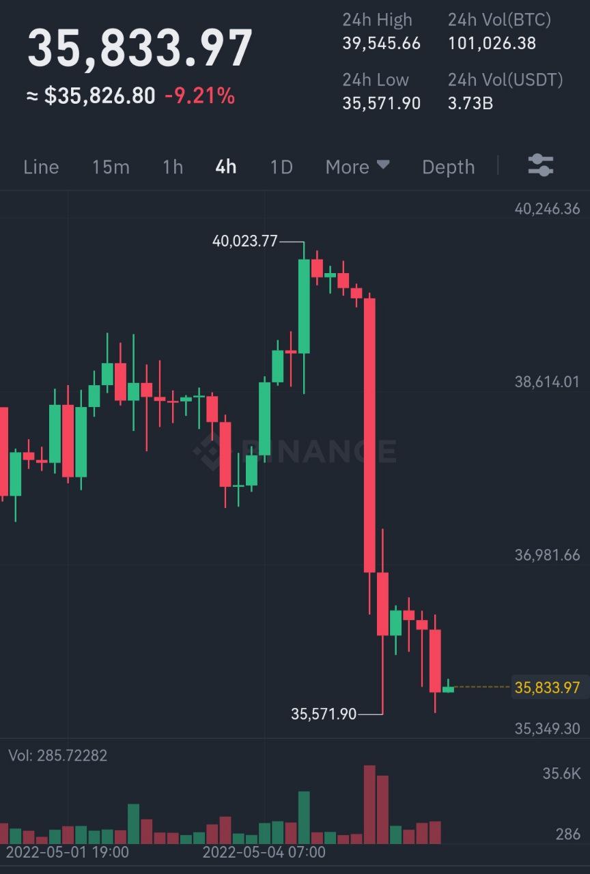Viewport: 590px width, 874px height.
Task: Tap the tallest red volume bar
Action: [369, 804]
